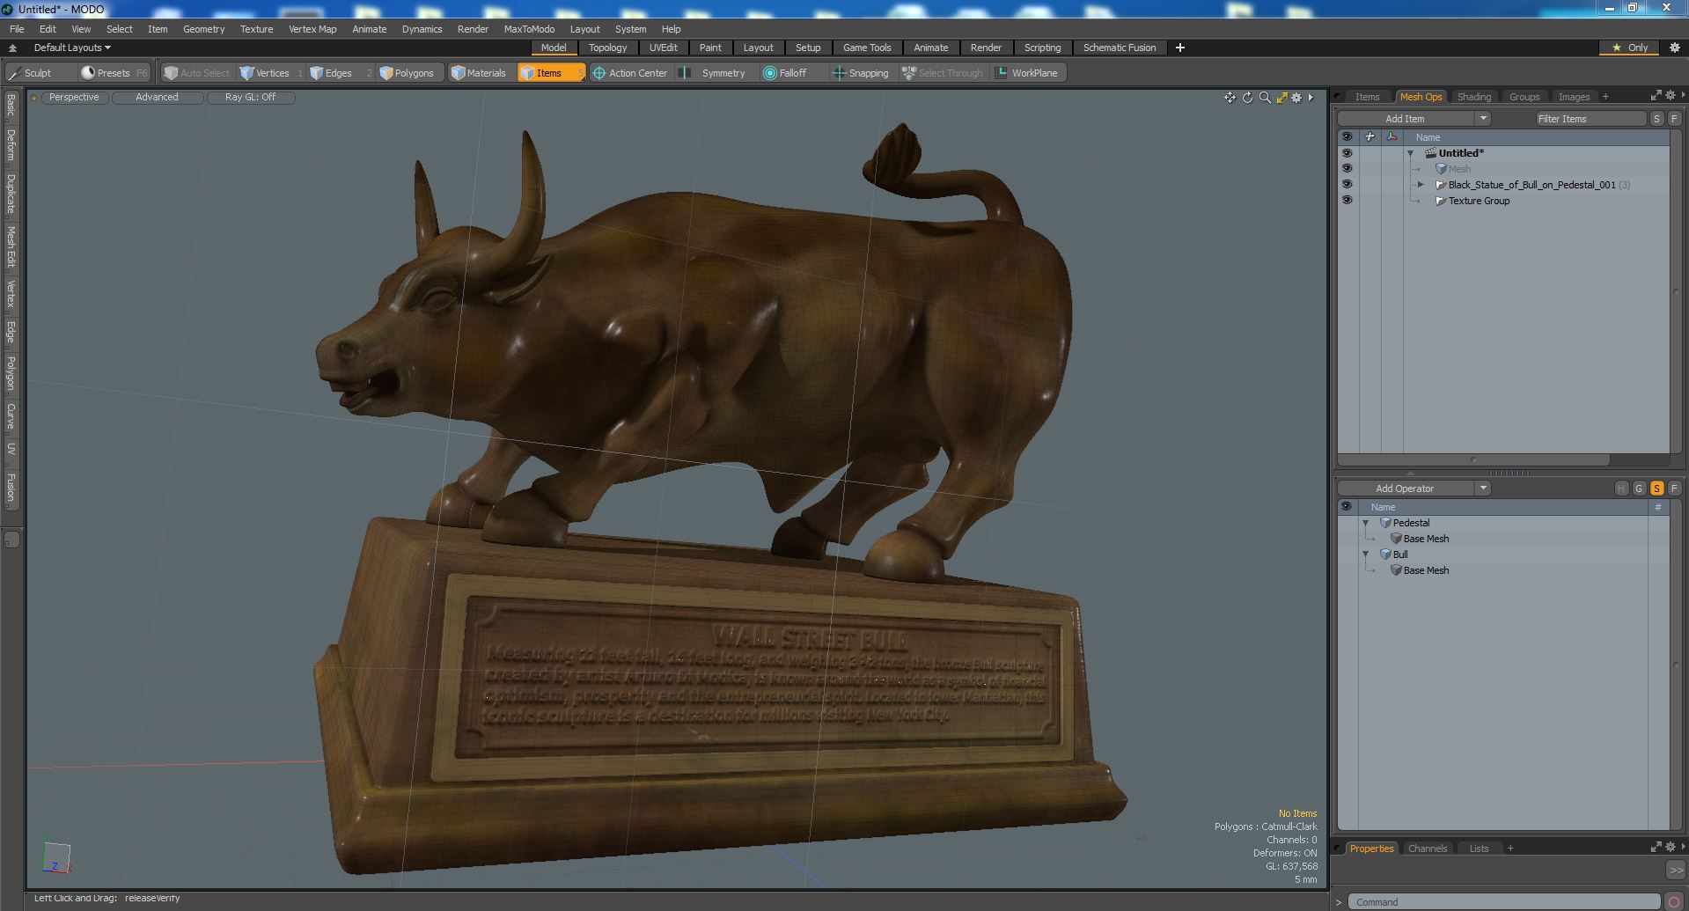Toggle the G button in Mesh Ops list

click(1639, 489)
